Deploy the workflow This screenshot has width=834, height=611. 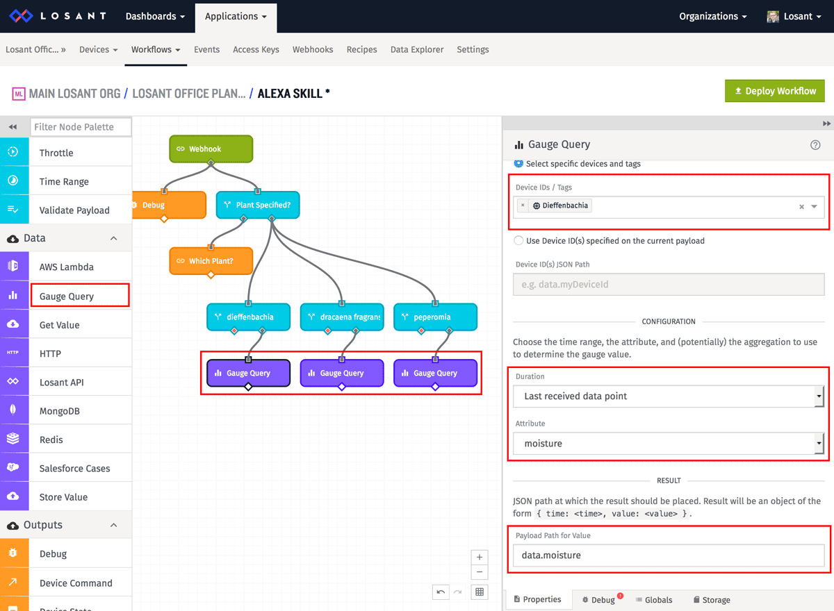click(775, 91)
